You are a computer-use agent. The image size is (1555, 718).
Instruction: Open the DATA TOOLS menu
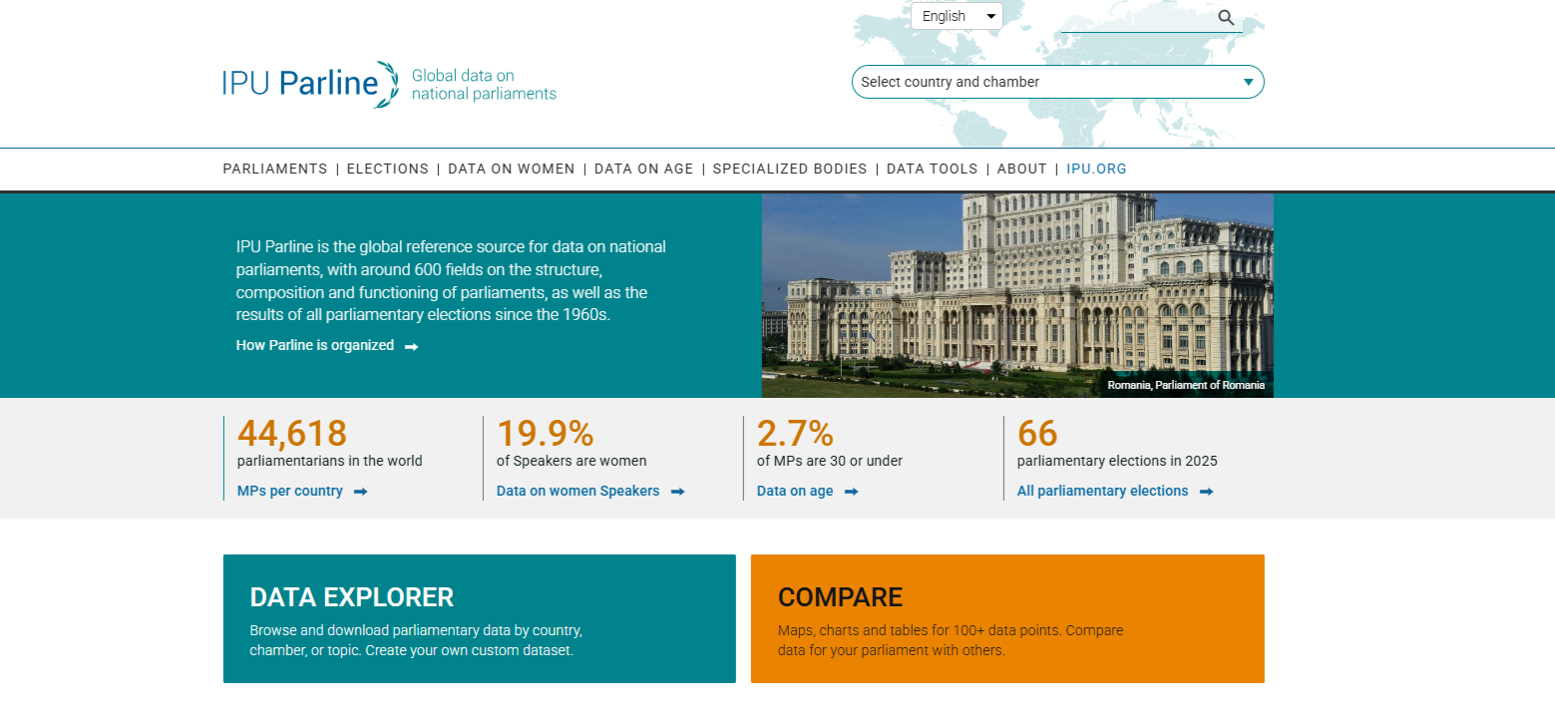point(932,169)
